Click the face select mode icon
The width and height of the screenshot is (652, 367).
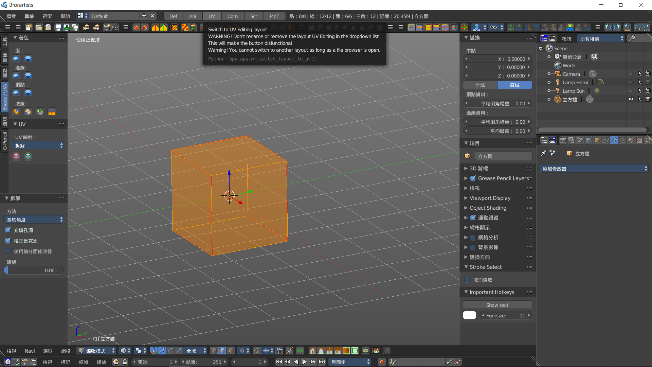tap(231, 351)
